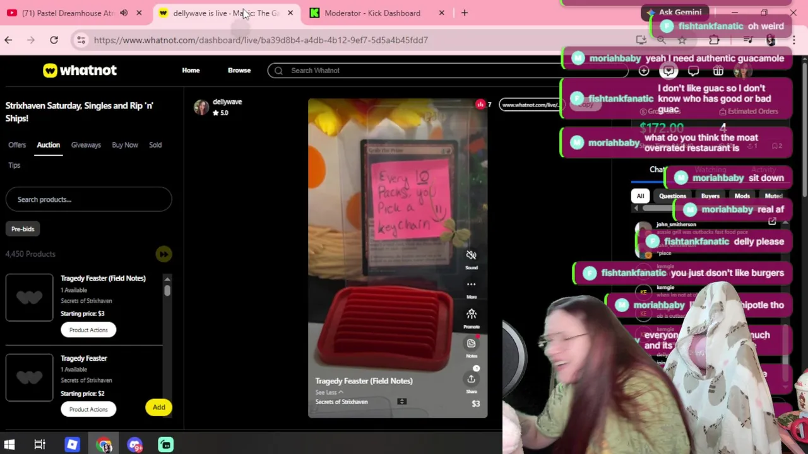Click Product Actions for Tragedy Feaster (Field Notes)

(88, 330)
